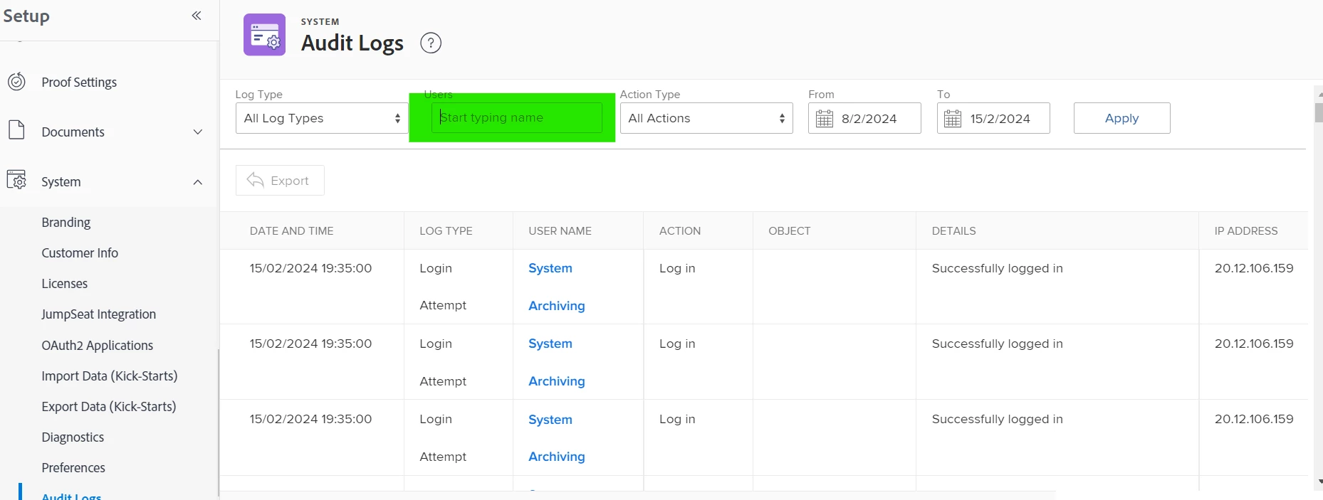Go to Customer Info page

click(x=80, y=253)
